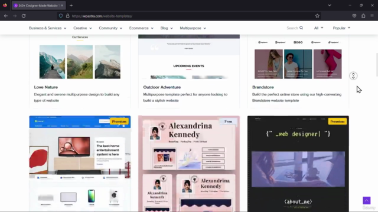Expand the Blog category menu

click(167, 28)
